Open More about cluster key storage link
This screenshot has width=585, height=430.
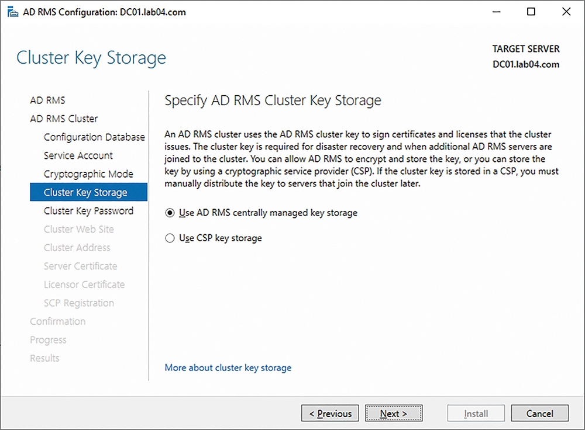click(228, 367)
